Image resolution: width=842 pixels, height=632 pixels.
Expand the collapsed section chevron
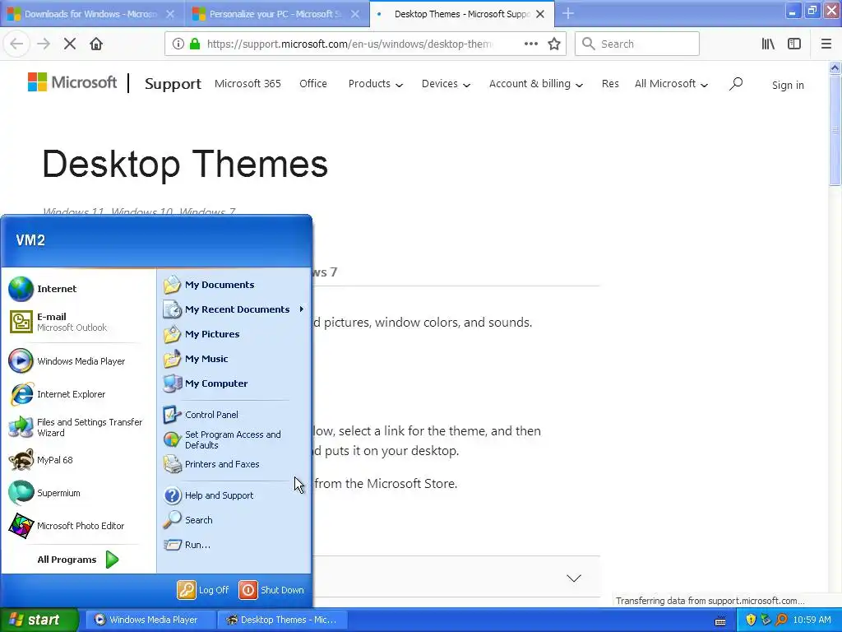pos(573,579)
